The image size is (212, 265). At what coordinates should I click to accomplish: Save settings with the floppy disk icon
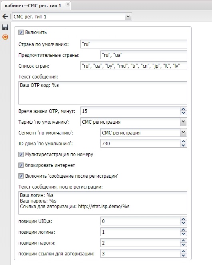coord(5,27)
